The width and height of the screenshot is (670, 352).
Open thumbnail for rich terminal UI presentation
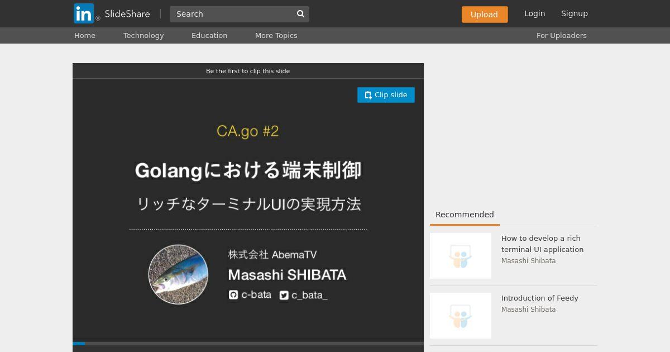pyautogui.click(x=461, y=256)
